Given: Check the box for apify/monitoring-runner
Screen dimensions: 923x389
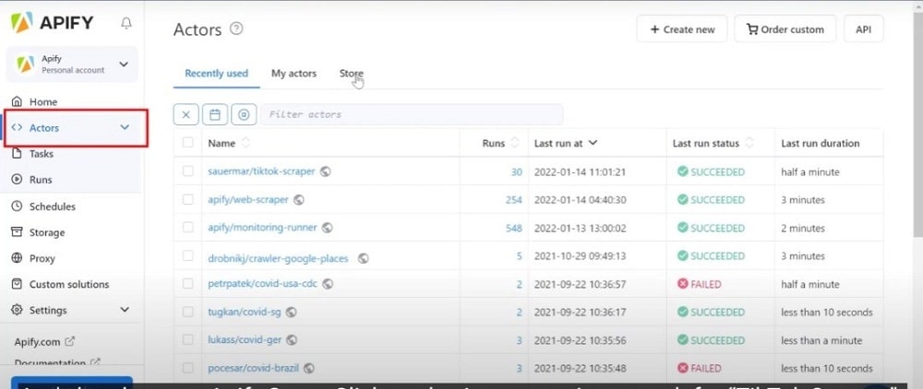Looking at the screenshot, I should tap(187, 228).
